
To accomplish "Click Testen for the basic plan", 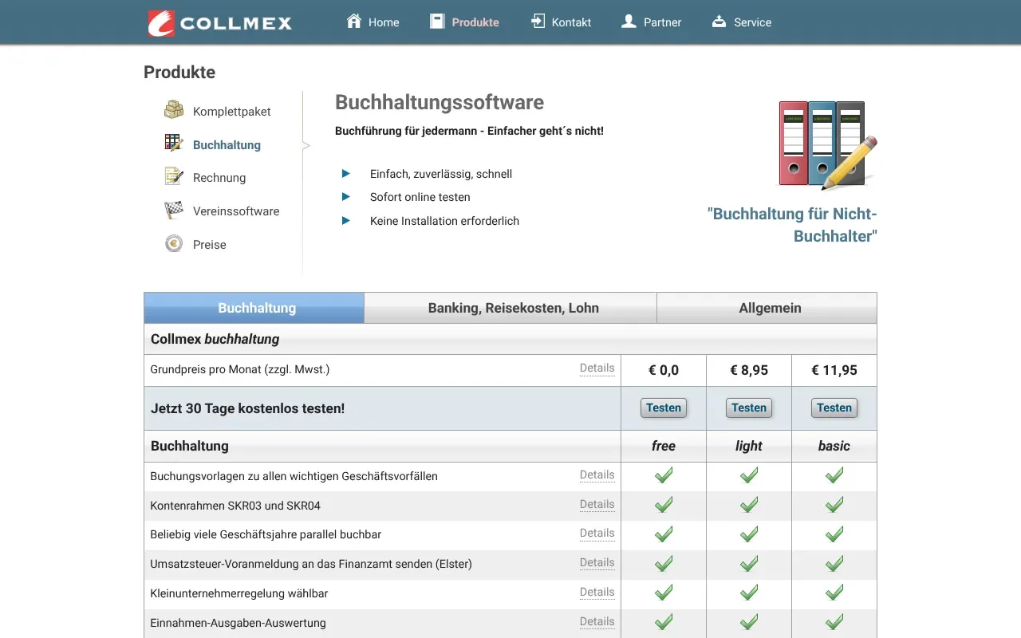I will coord(834,408).
